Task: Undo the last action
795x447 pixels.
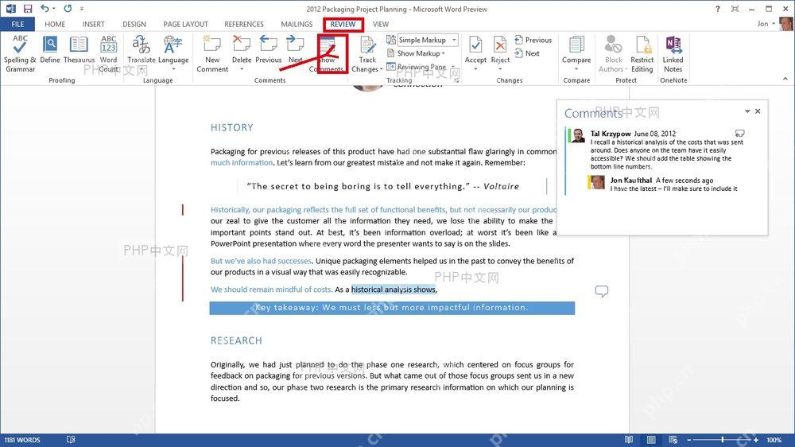Action: tap(45, 9)
